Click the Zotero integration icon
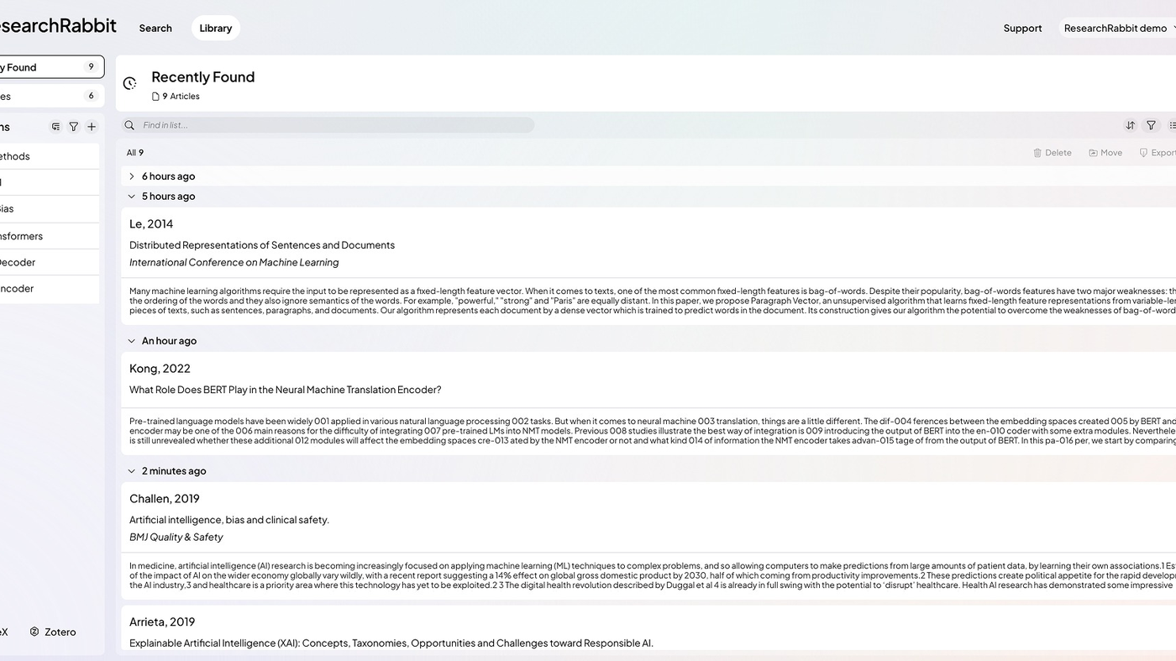 34,632
